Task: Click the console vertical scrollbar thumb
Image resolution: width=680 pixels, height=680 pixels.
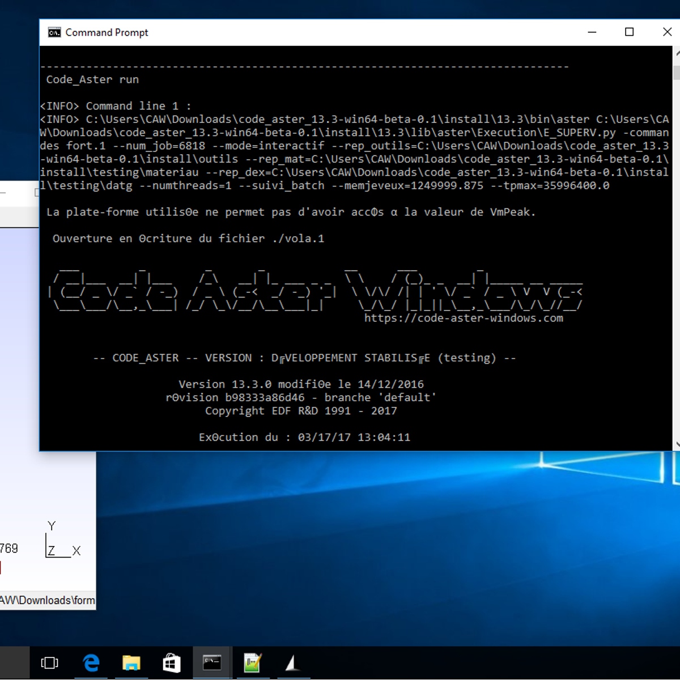Action: tap(677, 72)
